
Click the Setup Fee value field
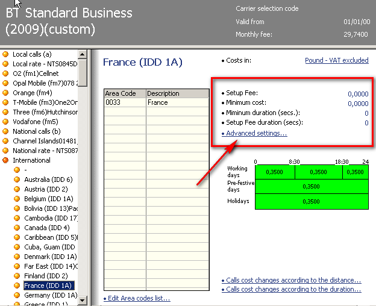[x=358, y=94]
